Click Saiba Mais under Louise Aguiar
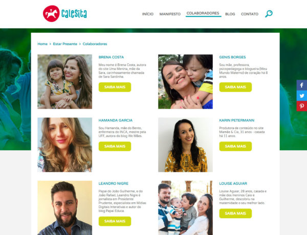The width and height of the screenshot is (307, 235). click(235, 214)
